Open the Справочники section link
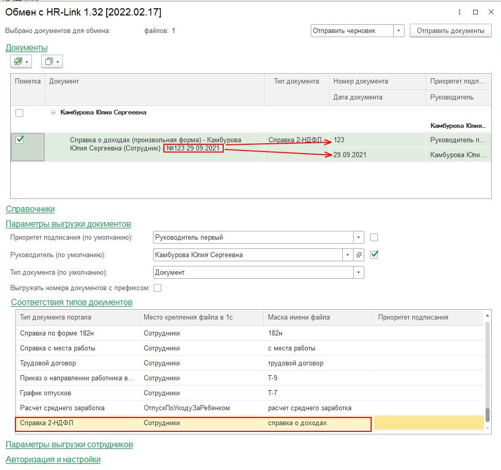The image size is (501, 470). tap(30, 209)
